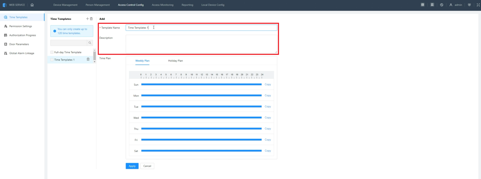Viewport: 481px width, 179px height.
Task: Click the template list scrollbar thumb
Action: click(95, 56)
